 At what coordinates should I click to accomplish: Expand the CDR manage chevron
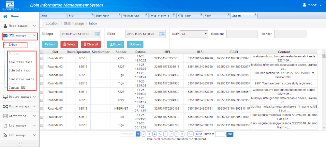pyautogui.click(x=35, y=135)
